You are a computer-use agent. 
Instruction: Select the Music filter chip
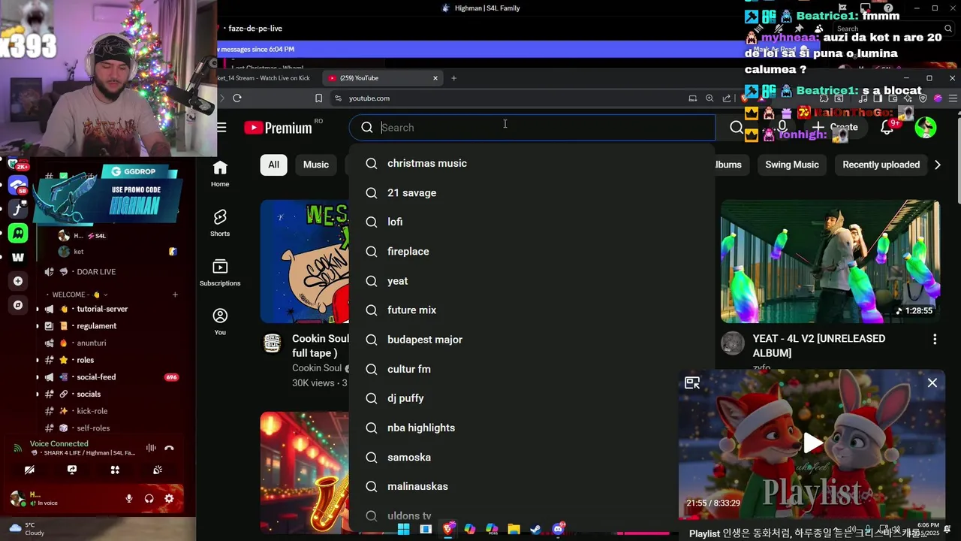coord(316,165)
